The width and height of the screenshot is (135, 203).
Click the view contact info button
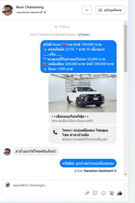(x=111, y=10)
